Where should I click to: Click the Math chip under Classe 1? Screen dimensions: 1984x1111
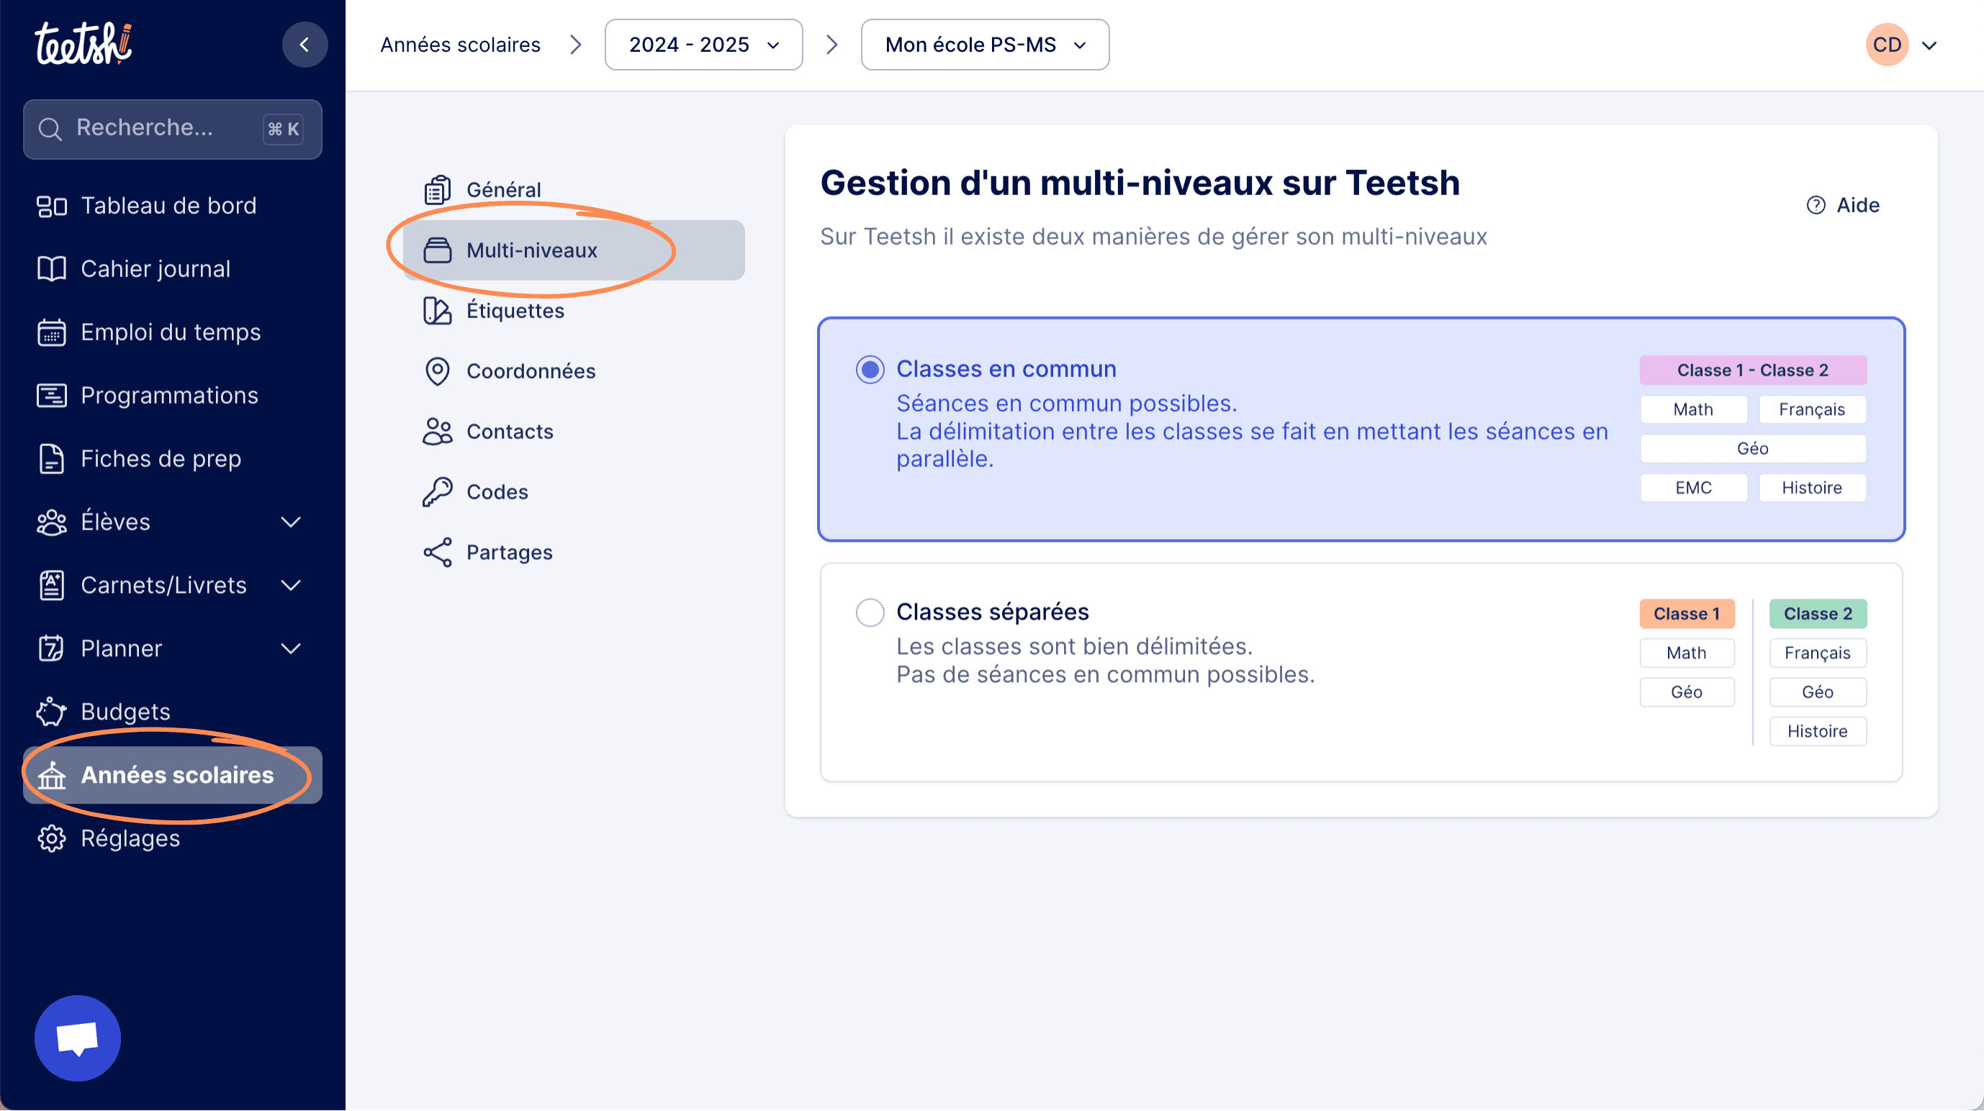pos(1687,653)
